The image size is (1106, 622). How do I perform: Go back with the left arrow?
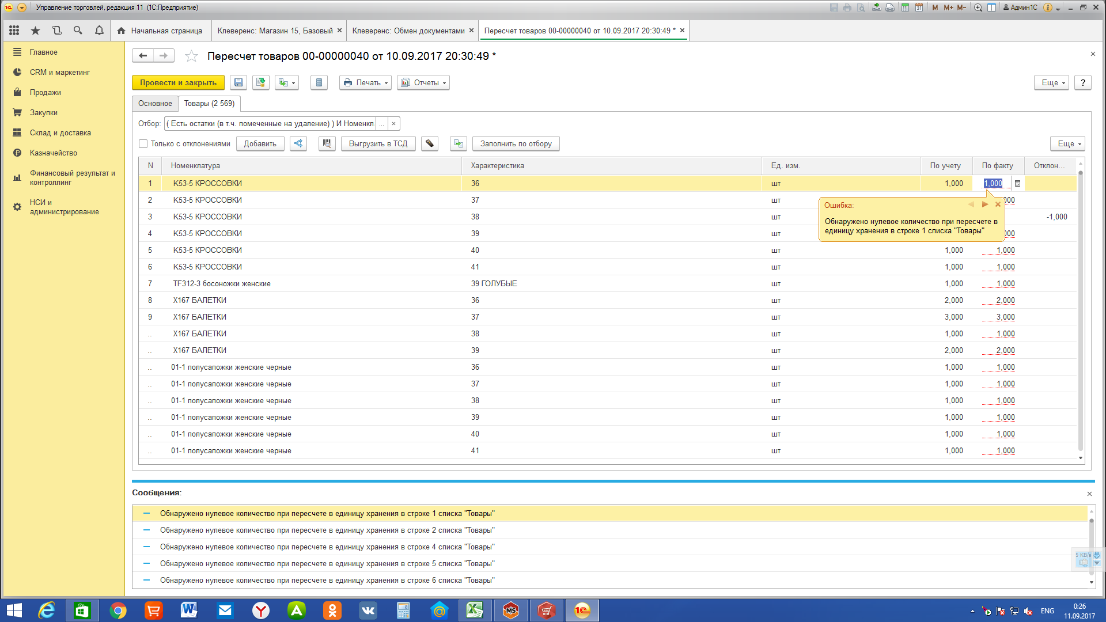tap(143, 56)
